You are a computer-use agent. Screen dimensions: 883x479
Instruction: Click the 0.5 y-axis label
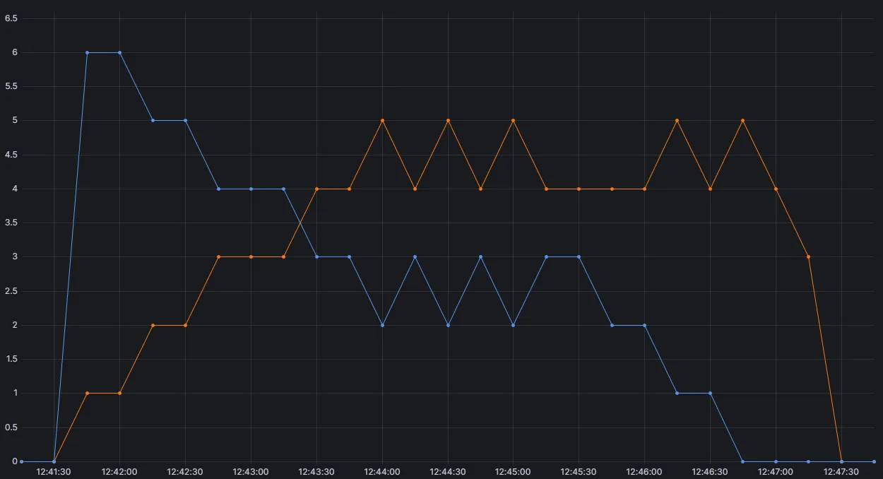[11, 427]
